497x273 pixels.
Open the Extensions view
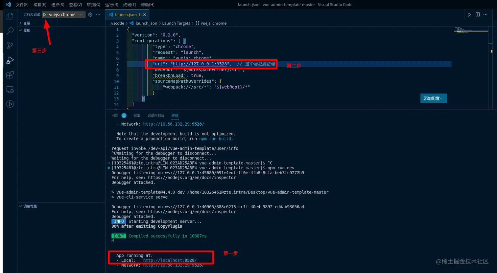click(10, 75)
